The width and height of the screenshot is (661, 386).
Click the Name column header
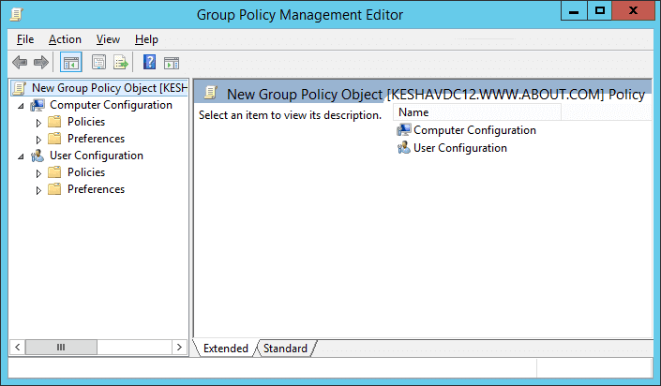coord(477,112)
